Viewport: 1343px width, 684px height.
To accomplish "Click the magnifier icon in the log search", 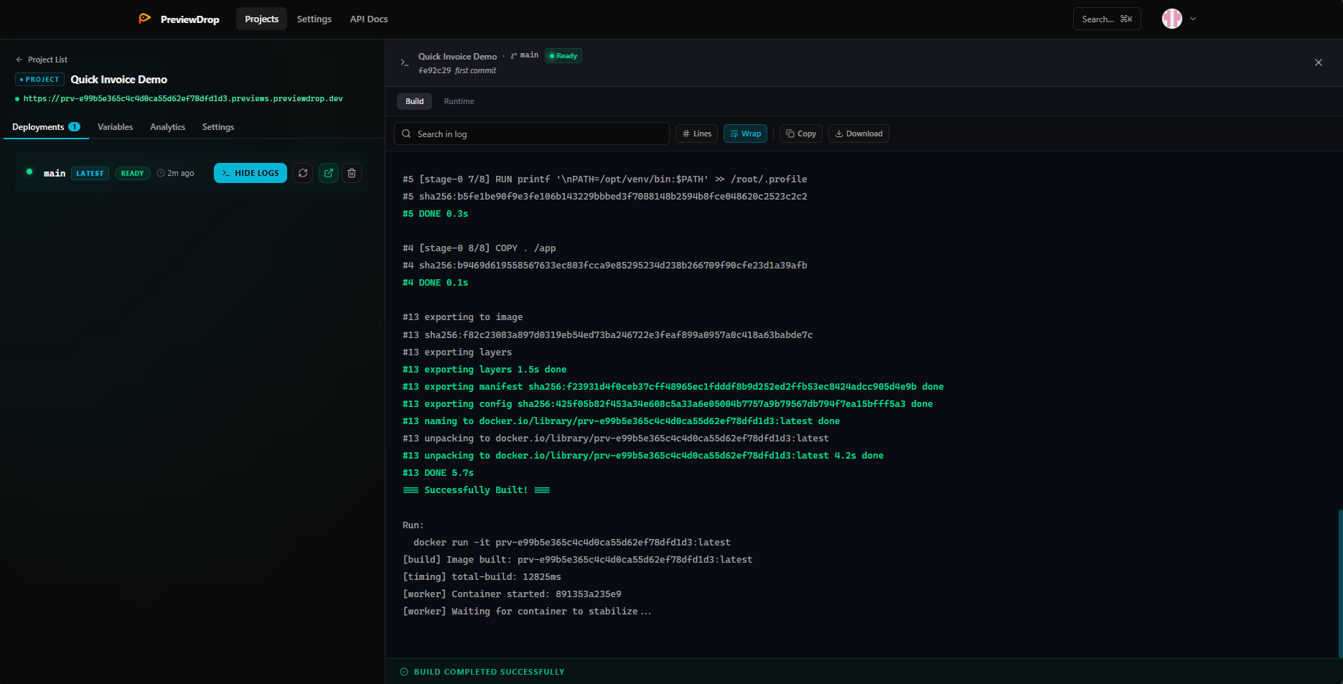I will coord(406,133).
